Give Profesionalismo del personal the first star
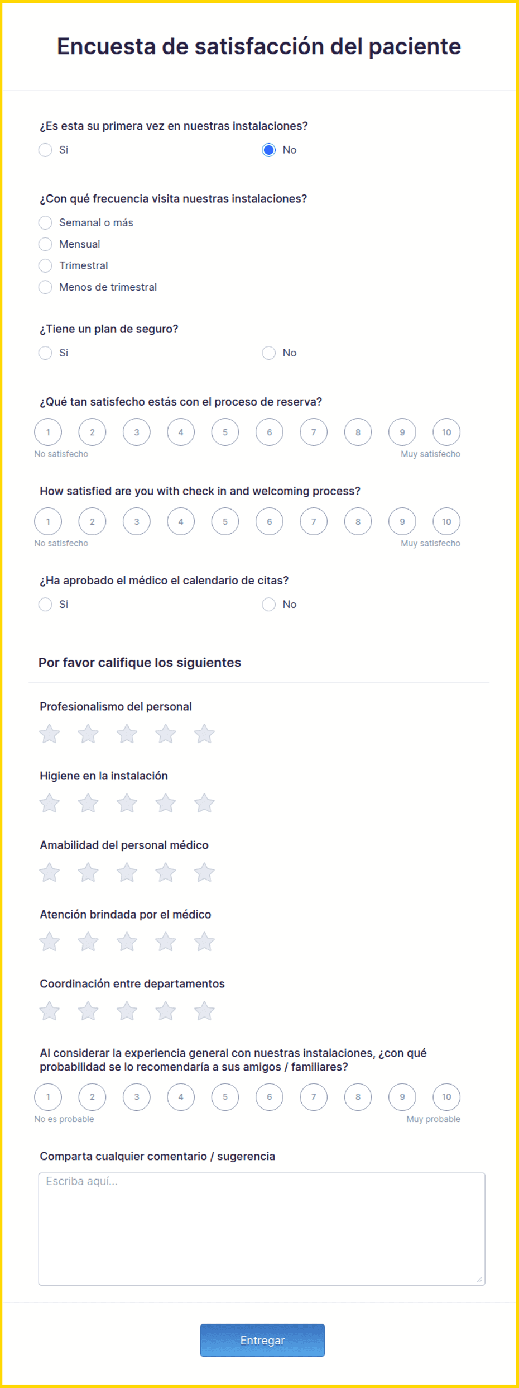 point(50,734)
